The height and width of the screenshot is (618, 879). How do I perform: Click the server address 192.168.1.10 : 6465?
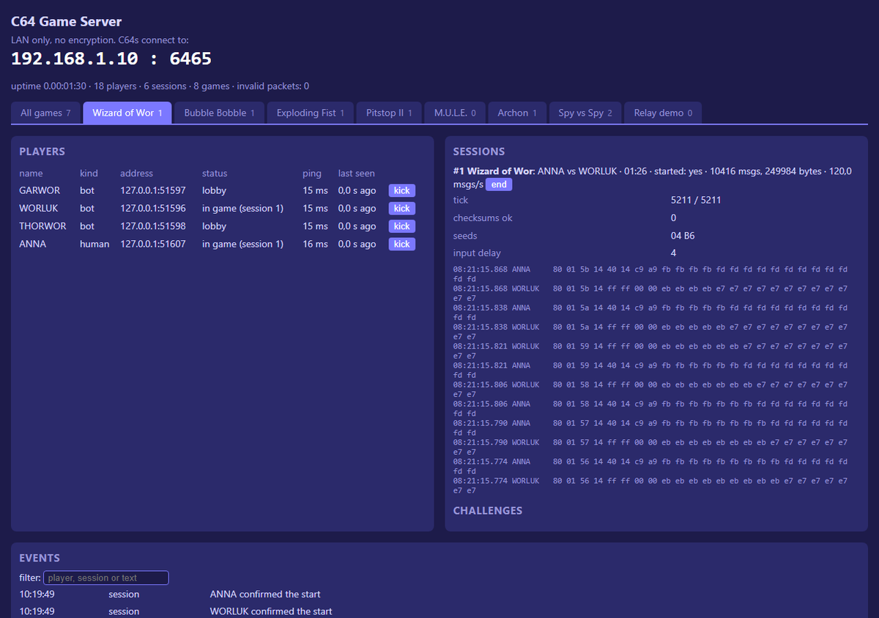coord(111,59)
